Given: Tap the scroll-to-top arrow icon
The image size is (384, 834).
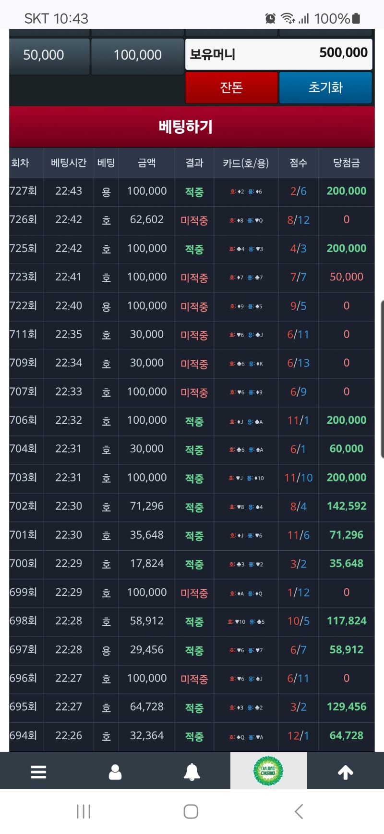Looking at the screenshot, I should tap(346, 772).
